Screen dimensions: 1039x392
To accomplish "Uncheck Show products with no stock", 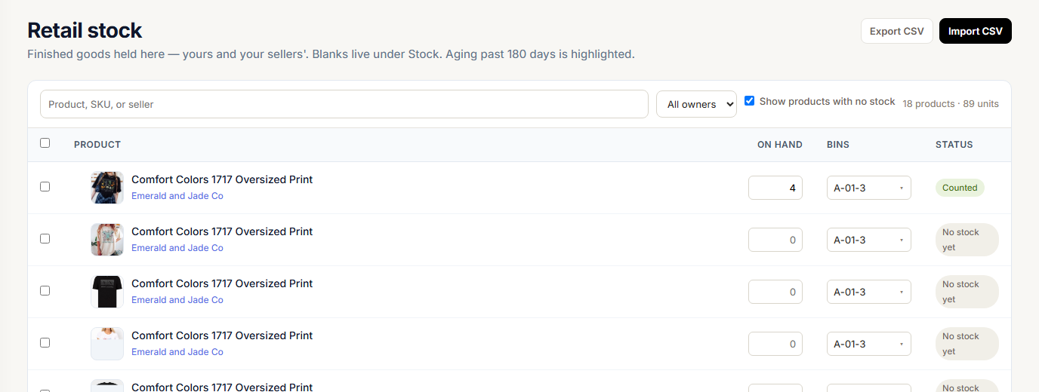I will pyautogui.click(x=749, y=101).
